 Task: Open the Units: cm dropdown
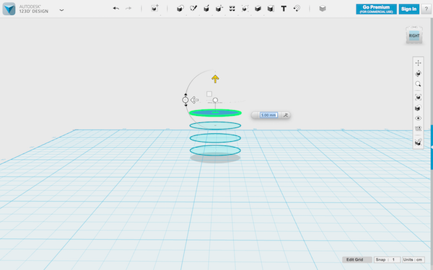[x=413, y=259]
